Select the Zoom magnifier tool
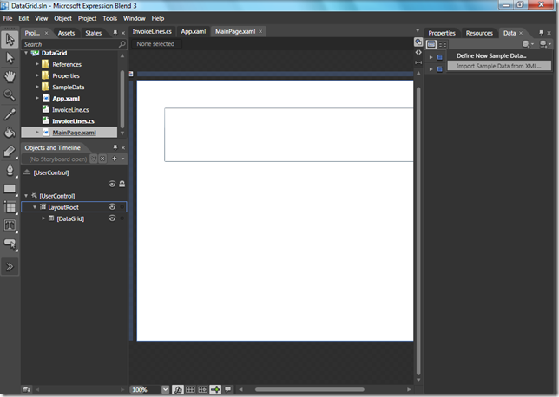This screenshot has width=559, height=397. pos(10,95)
